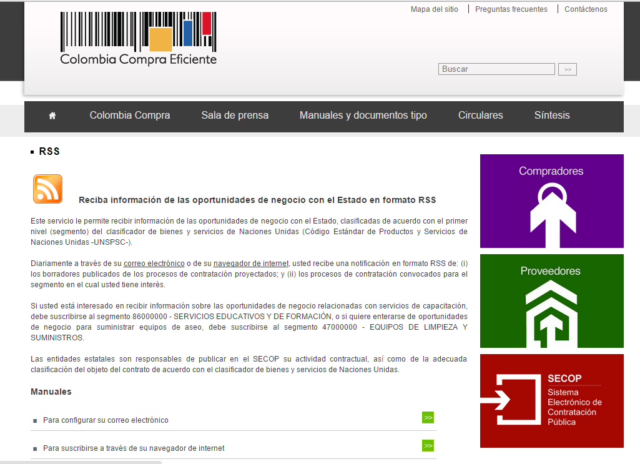The image size is (640, 464).
Task: Open the Contáctenos link
Action: click(586, 9)
